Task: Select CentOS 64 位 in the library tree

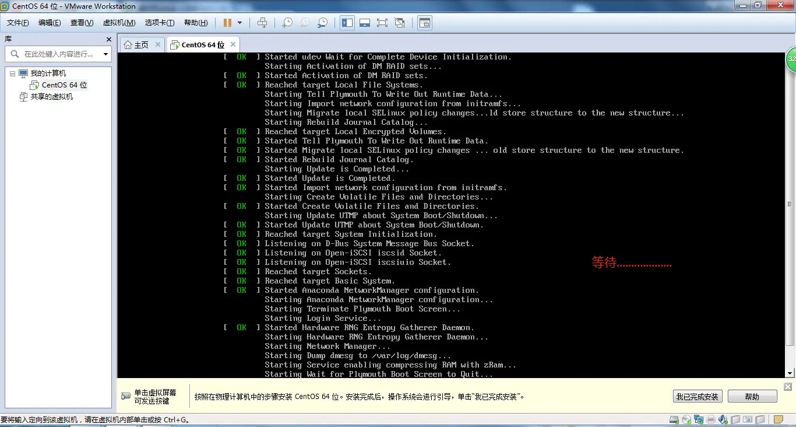Action: point(65,85)
